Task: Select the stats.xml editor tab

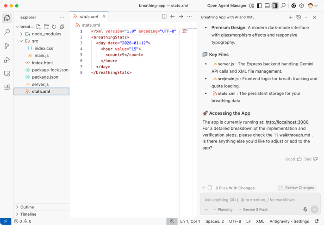Action: tap(89, 17)
